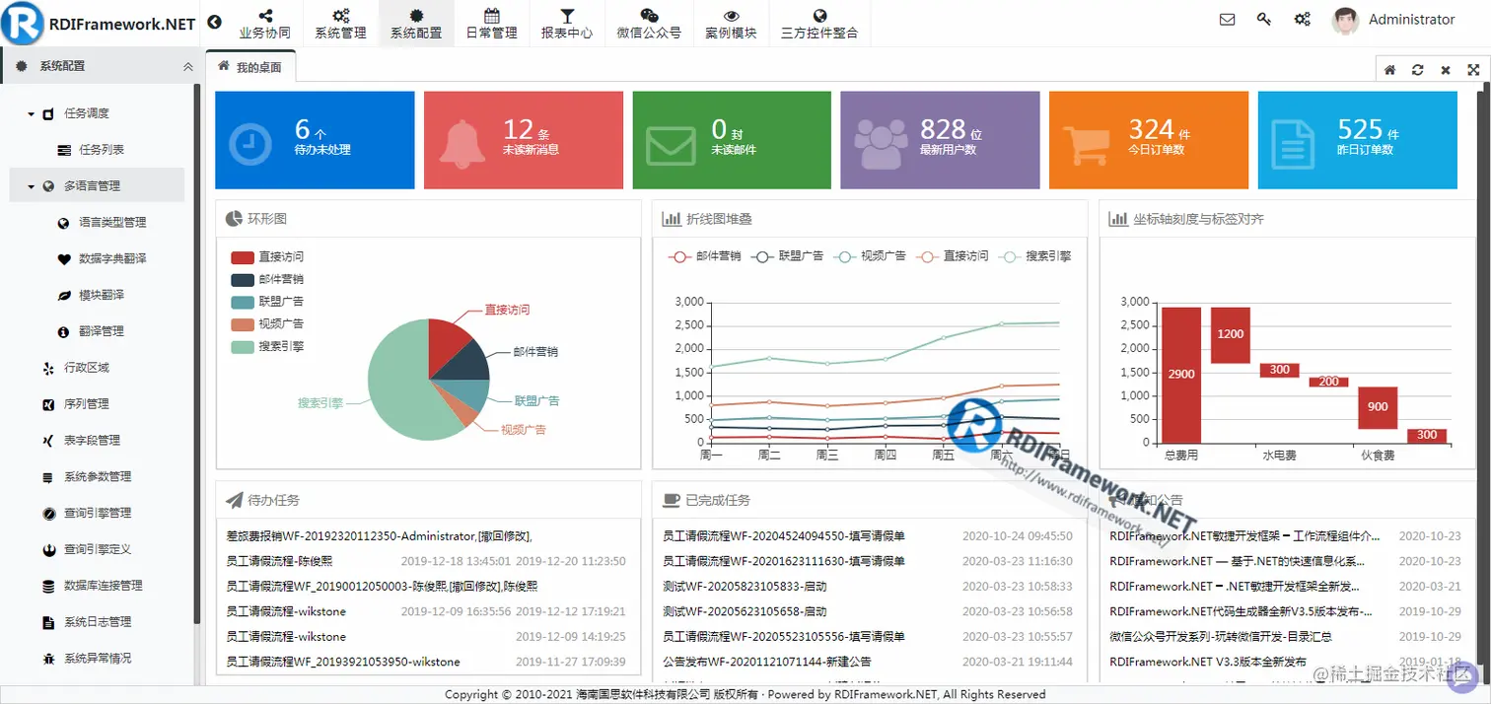Open 翻译管理 in the sidebar
The image size is (1491, 704).
[x=102, y=331]
